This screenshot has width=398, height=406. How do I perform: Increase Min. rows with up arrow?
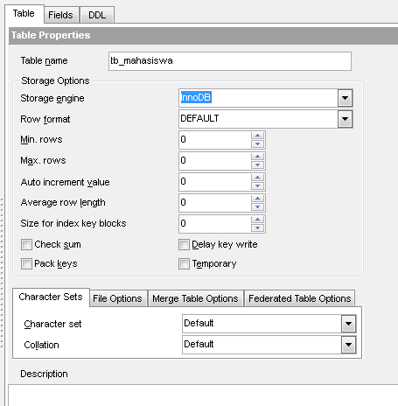[x=257, y=136]
